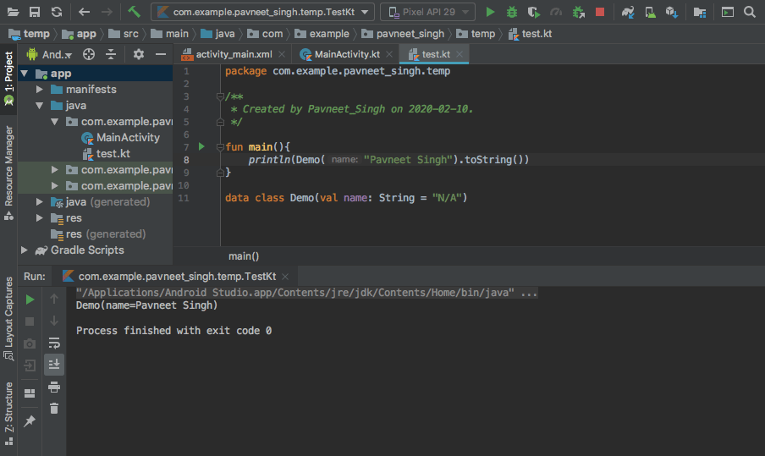Image resolution: width=765 pixels, height=456 pixels.
Task: Collapse the app module node
Action: (24, 74)
